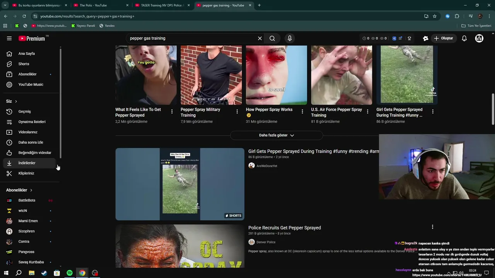Click the Oluştur create button
The height and width of the screenshot is (278, 495).
[443, 38]
